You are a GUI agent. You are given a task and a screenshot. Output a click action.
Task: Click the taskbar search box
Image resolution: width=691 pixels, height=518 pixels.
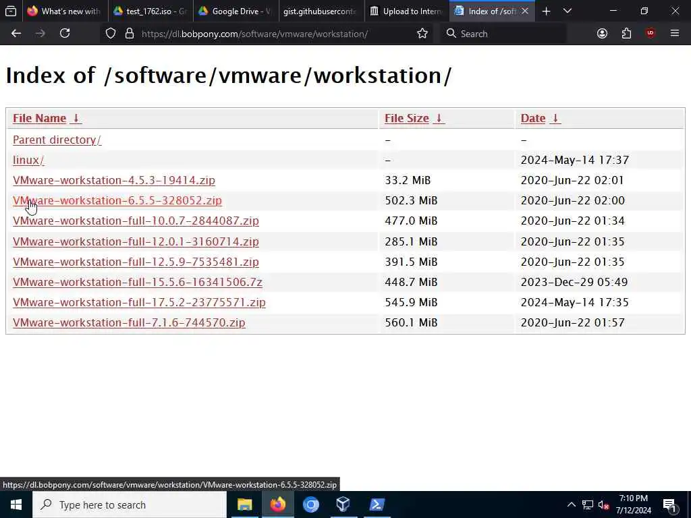(130, 505)
